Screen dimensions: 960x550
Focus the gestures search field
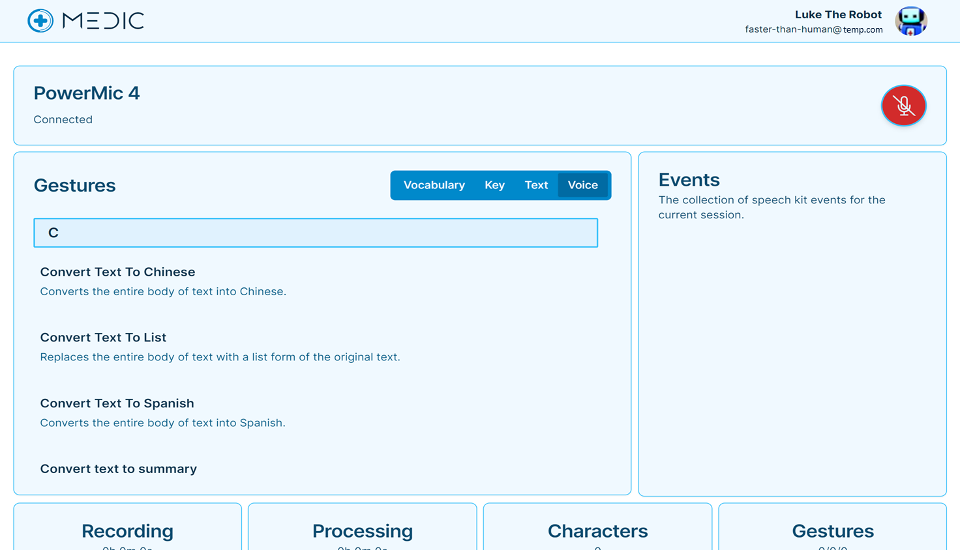click(x=316, y=233)
